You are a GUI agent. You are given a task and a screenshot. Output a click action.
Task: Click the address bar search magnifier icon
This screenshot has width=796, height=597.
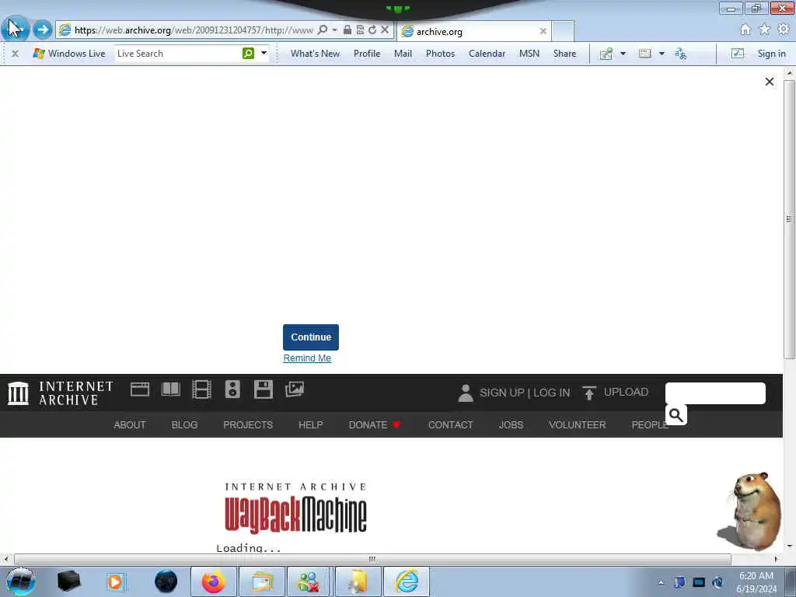[323, 30]
